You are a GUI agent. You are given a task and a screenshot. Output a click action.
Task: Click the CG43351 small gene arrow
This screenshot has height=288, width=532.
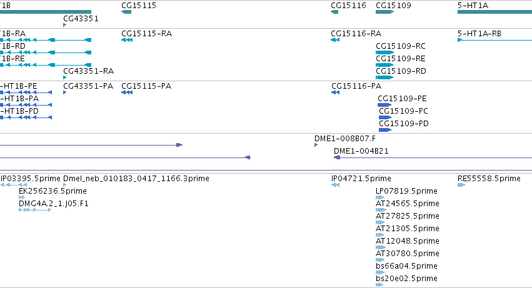coord(65,25)
